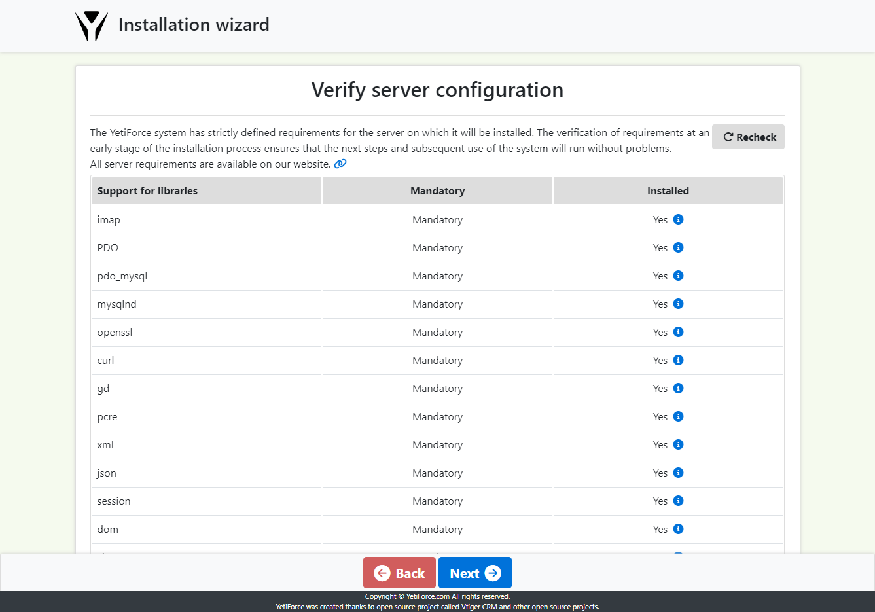Click the mysqlnd row info icon
The image size is (875, 612).
tap(678, 304)
